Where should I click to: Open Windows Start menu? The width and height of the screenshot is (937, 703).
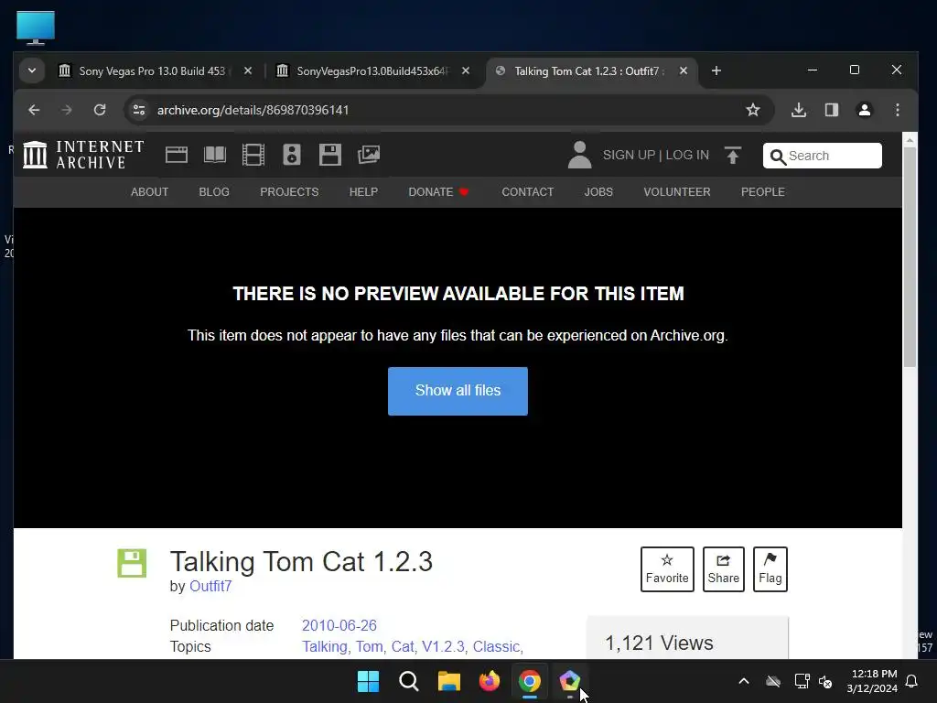pyautogui.click(x=368, y=681)
